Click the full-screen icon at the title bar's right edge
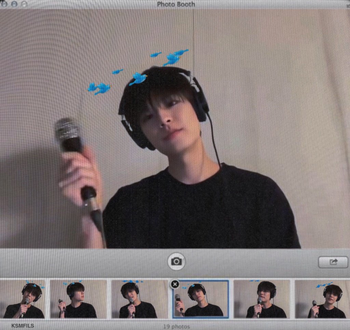Viewport: 350px width, 330px height. (348, 4)
